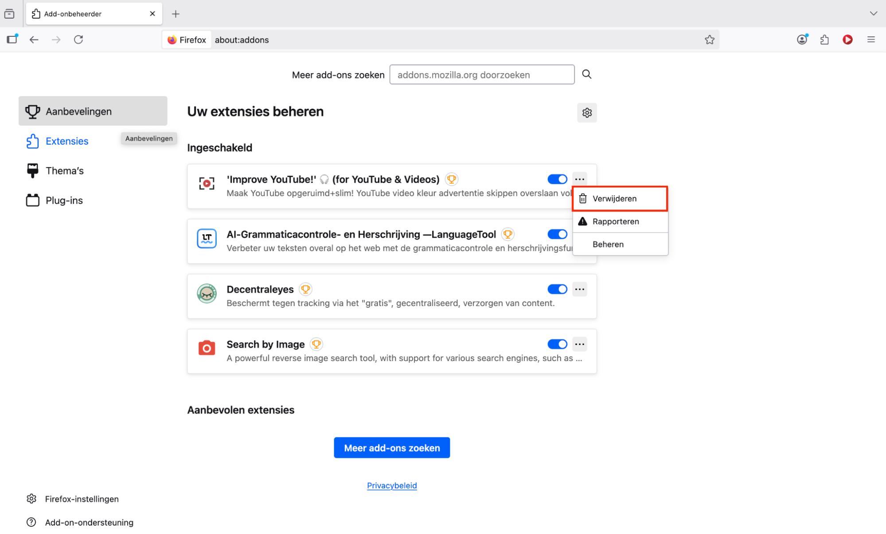
Task: Disable the 'Improve YouTube!' extension toggle
Action: point(557,179)
